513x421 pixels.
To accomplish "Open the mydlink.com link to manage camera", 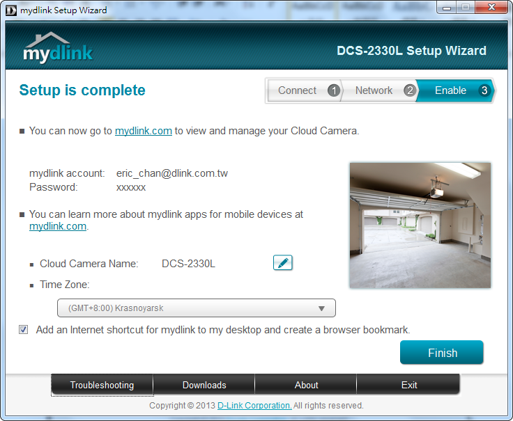I will coord(143,131).
